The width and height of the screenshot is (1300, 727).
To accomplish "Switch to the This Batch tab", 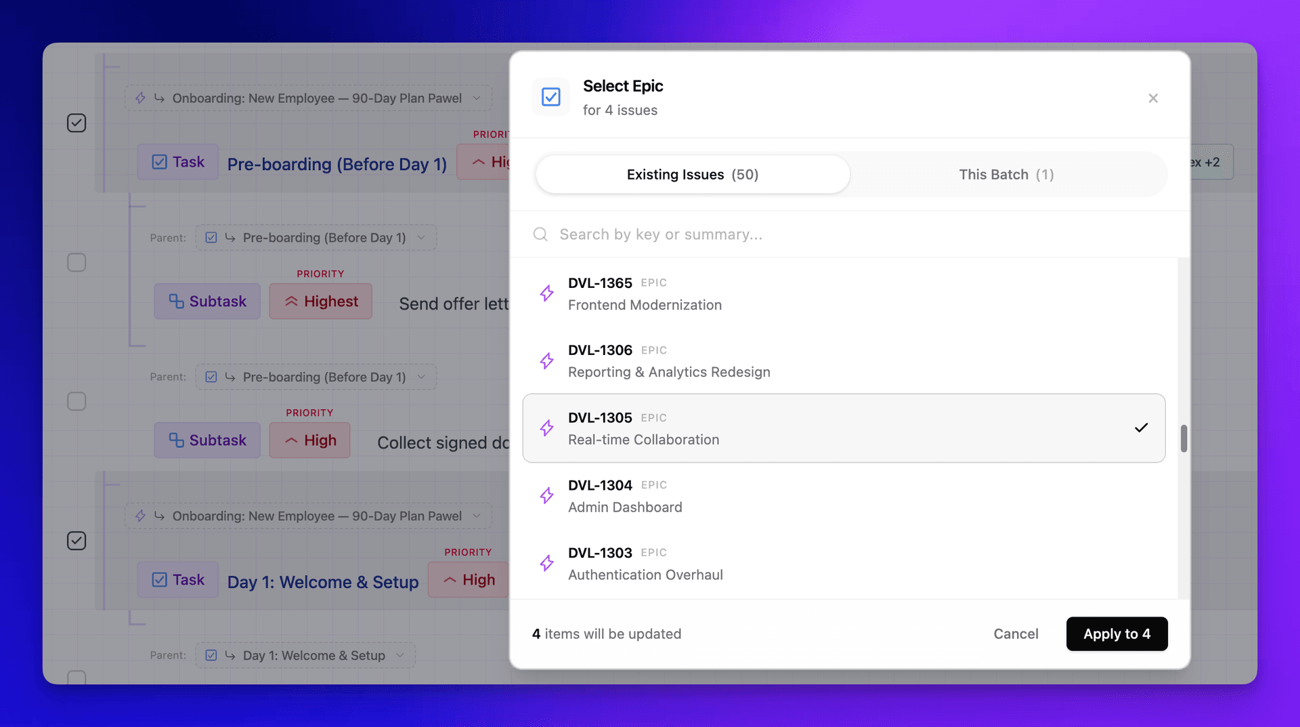I will [1005, 174].
